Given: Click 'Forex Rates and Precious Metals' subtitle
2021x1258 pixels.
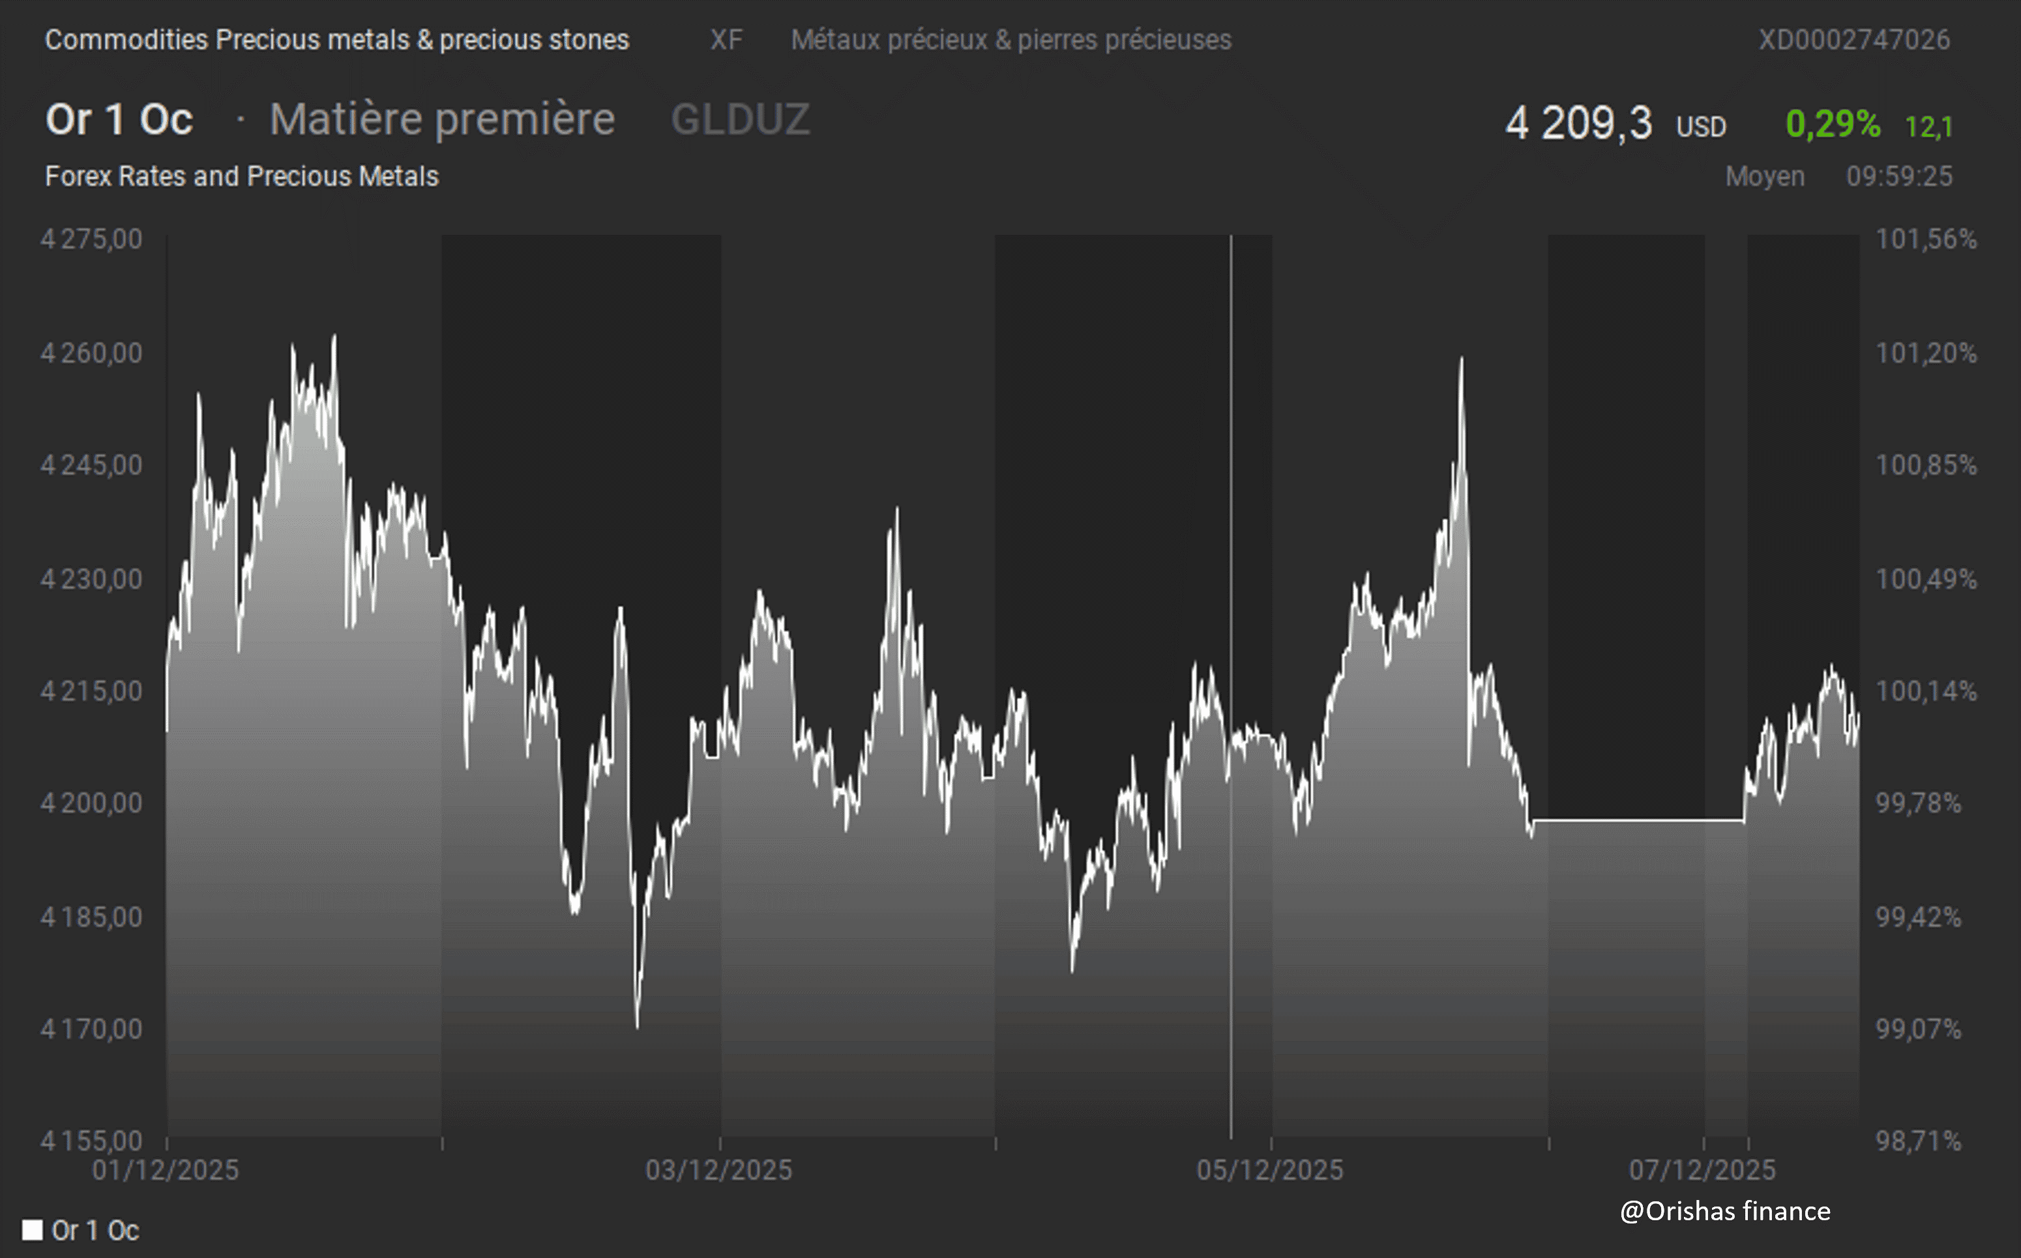Looking at the screenshot, I should (241, 175).
